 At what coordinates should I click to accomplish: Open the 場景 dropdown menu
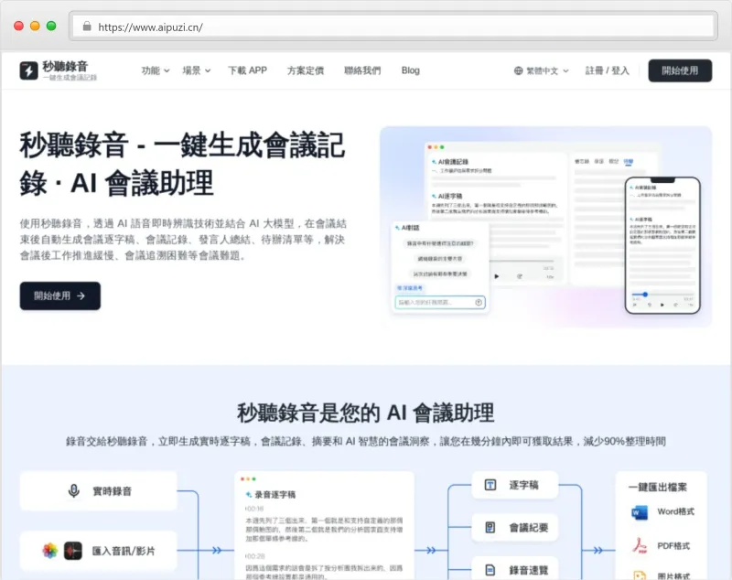[194, 70]
